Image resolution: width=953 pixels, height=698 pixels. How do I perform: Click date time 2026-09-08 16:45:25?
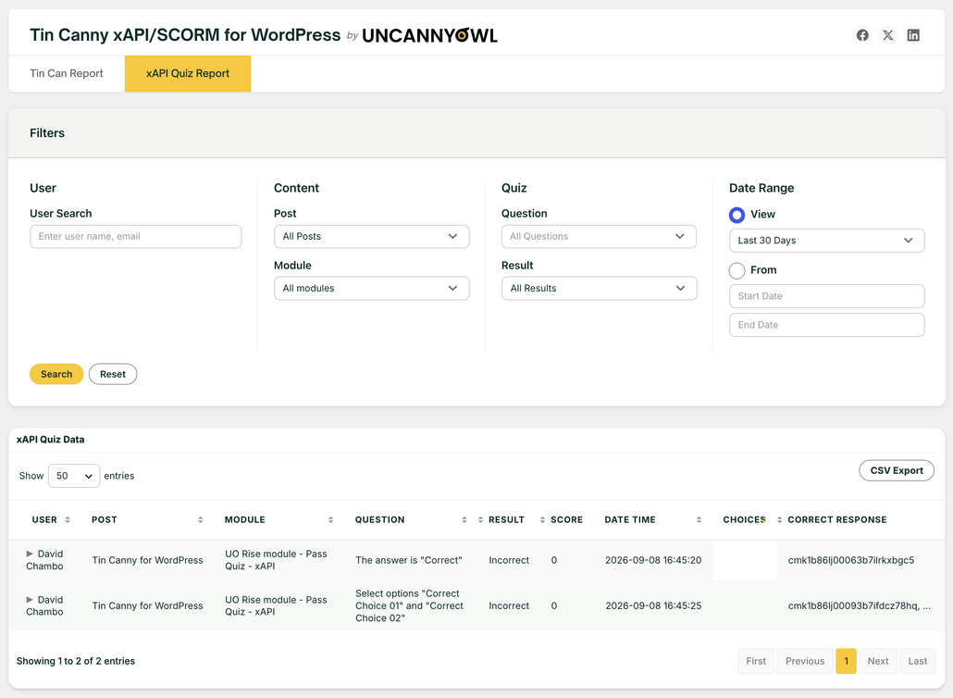[652, 605]
